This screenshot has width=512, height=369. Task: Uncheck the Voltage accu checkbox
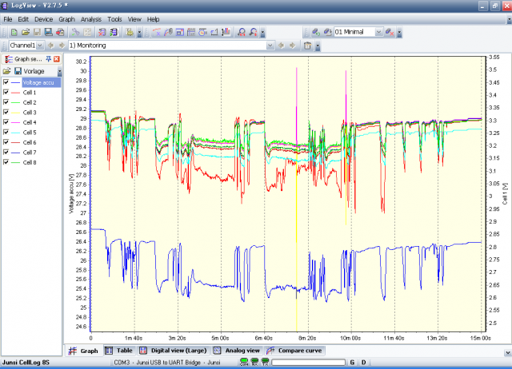[6, 82]
